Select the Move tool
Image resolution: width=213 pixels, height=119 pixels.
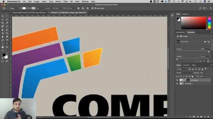(x=2, y=16)
